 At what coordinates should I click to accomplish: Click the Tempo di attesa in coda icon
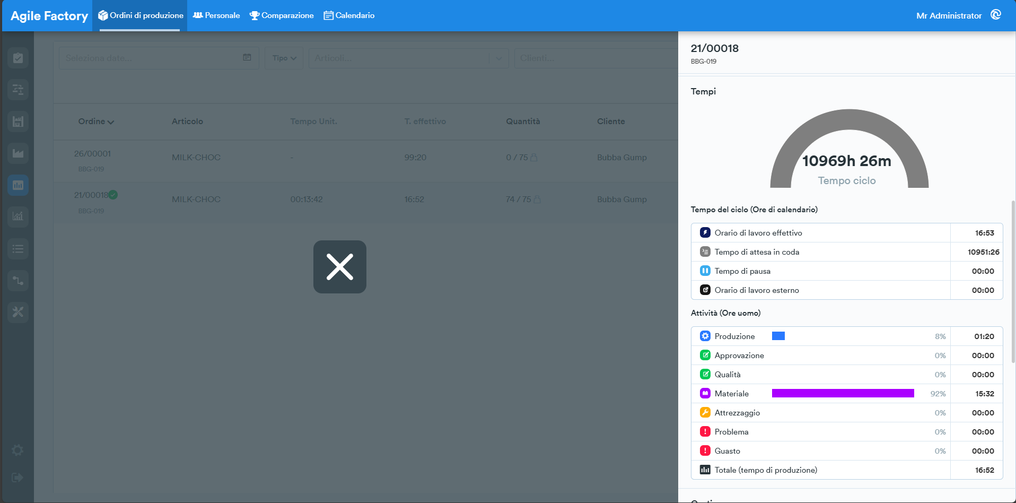705,251
